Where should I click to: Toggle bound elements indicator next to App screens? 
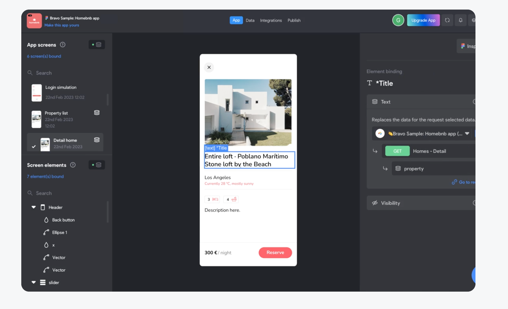(x=97, y=44)
